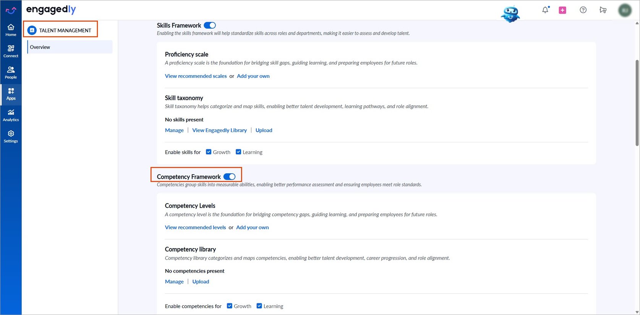Image resolution: width=640 pixels, height=315 pixels.
Task: Uncheck Growth under Enable skills for
Action: click(x=209, y=152)
